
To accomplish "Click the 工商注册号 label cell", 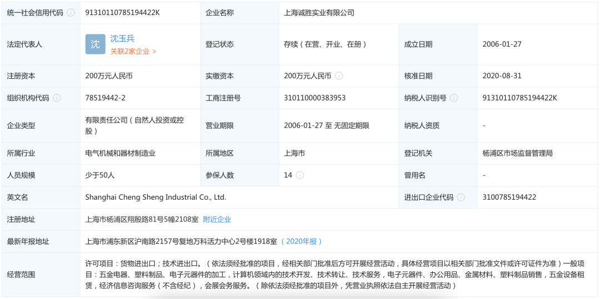I will [240, 98].
